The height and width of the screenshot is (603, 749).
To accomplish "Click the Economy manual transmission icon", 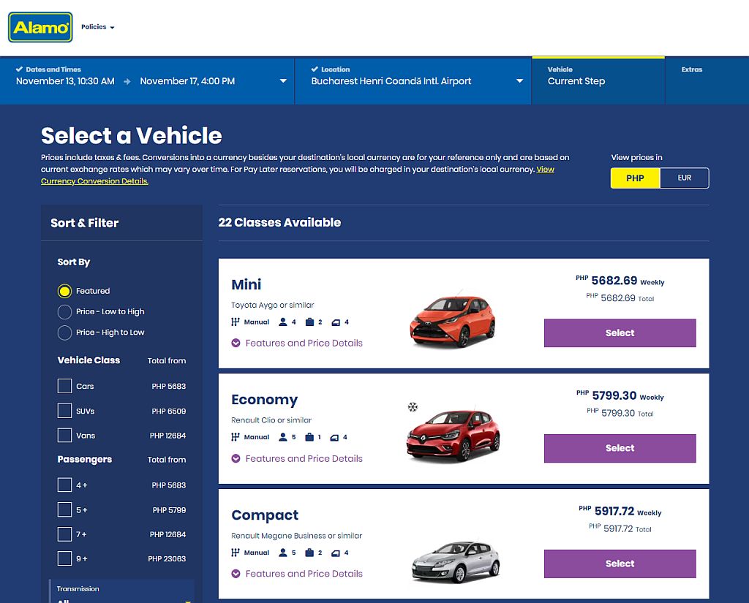I will [235, 437].
